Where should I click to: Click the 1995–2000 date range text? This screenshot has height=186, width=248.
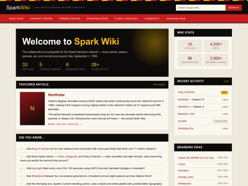[x=223, y=158]
